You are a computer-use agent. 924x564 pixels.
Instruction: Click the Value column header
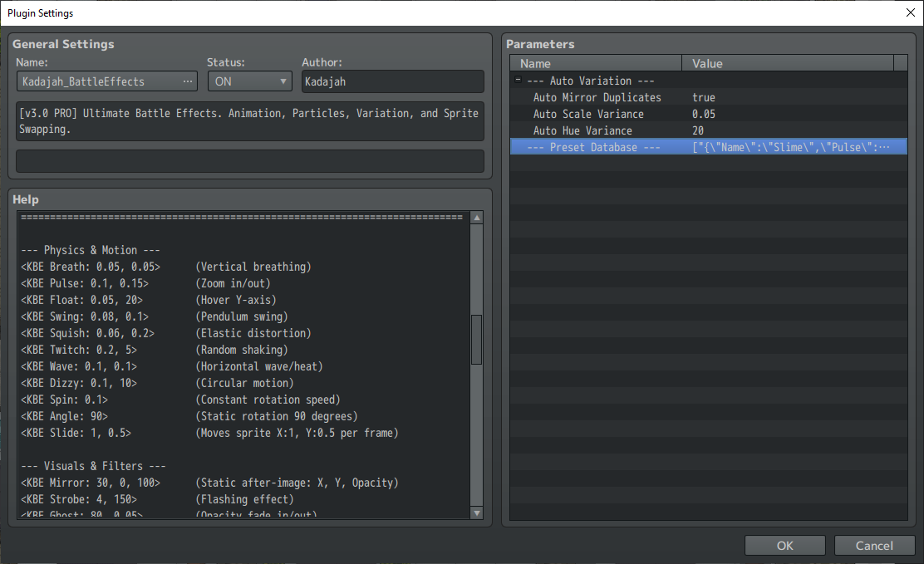point(788,63)
